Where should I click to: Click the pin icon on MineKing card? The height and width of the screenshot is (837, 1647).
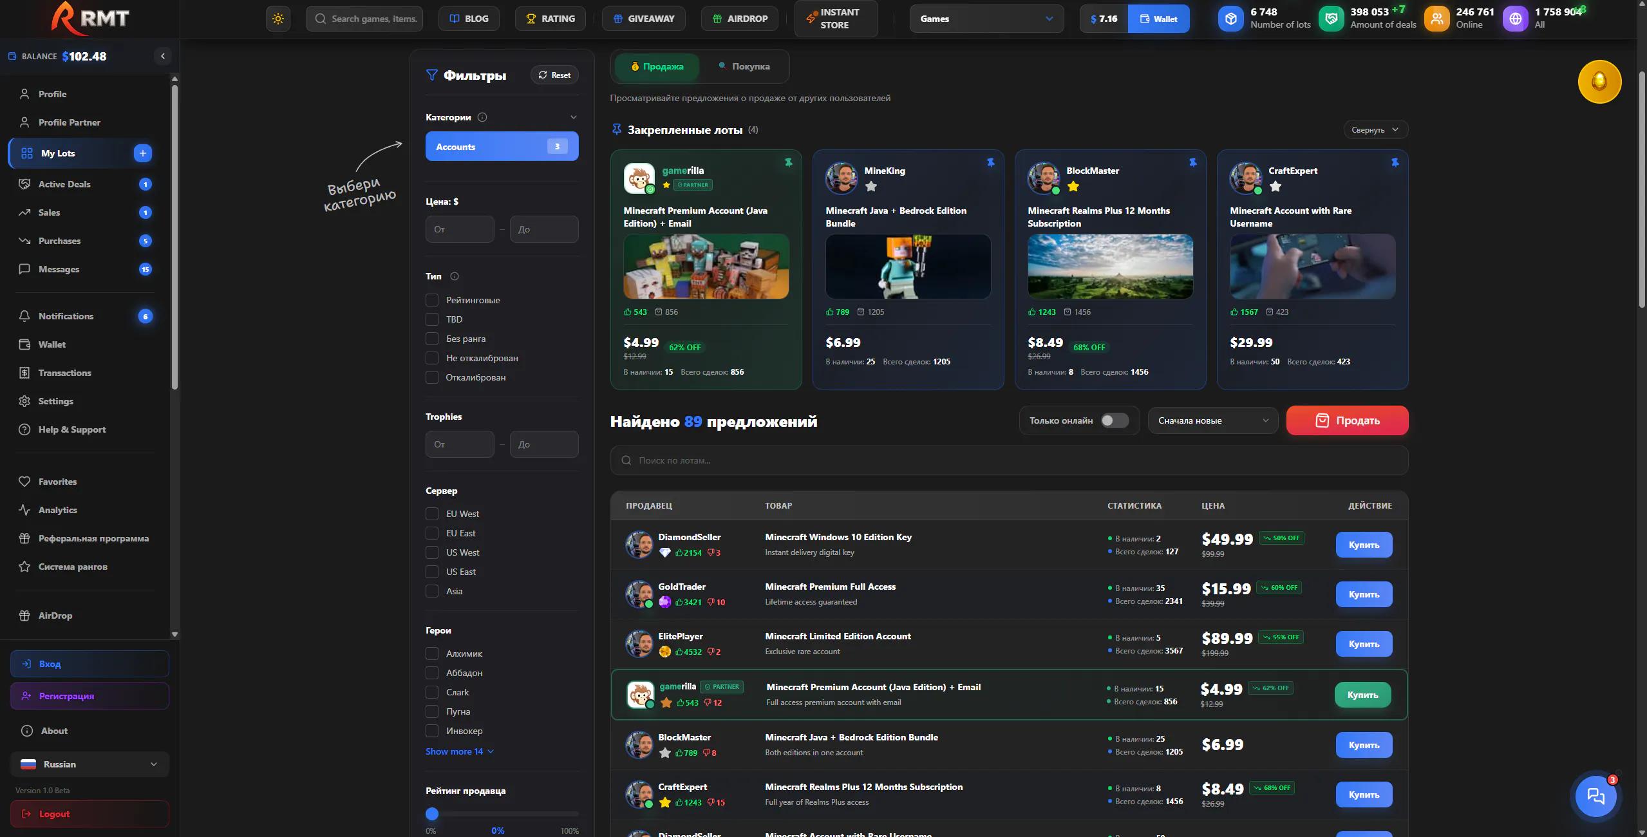click(x=990, y=162)
